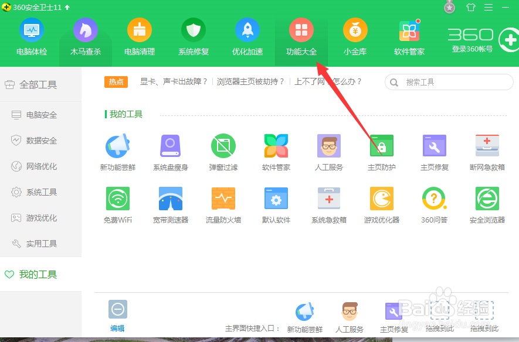Open 电脑体检 computer checkup

coord(32,37)
